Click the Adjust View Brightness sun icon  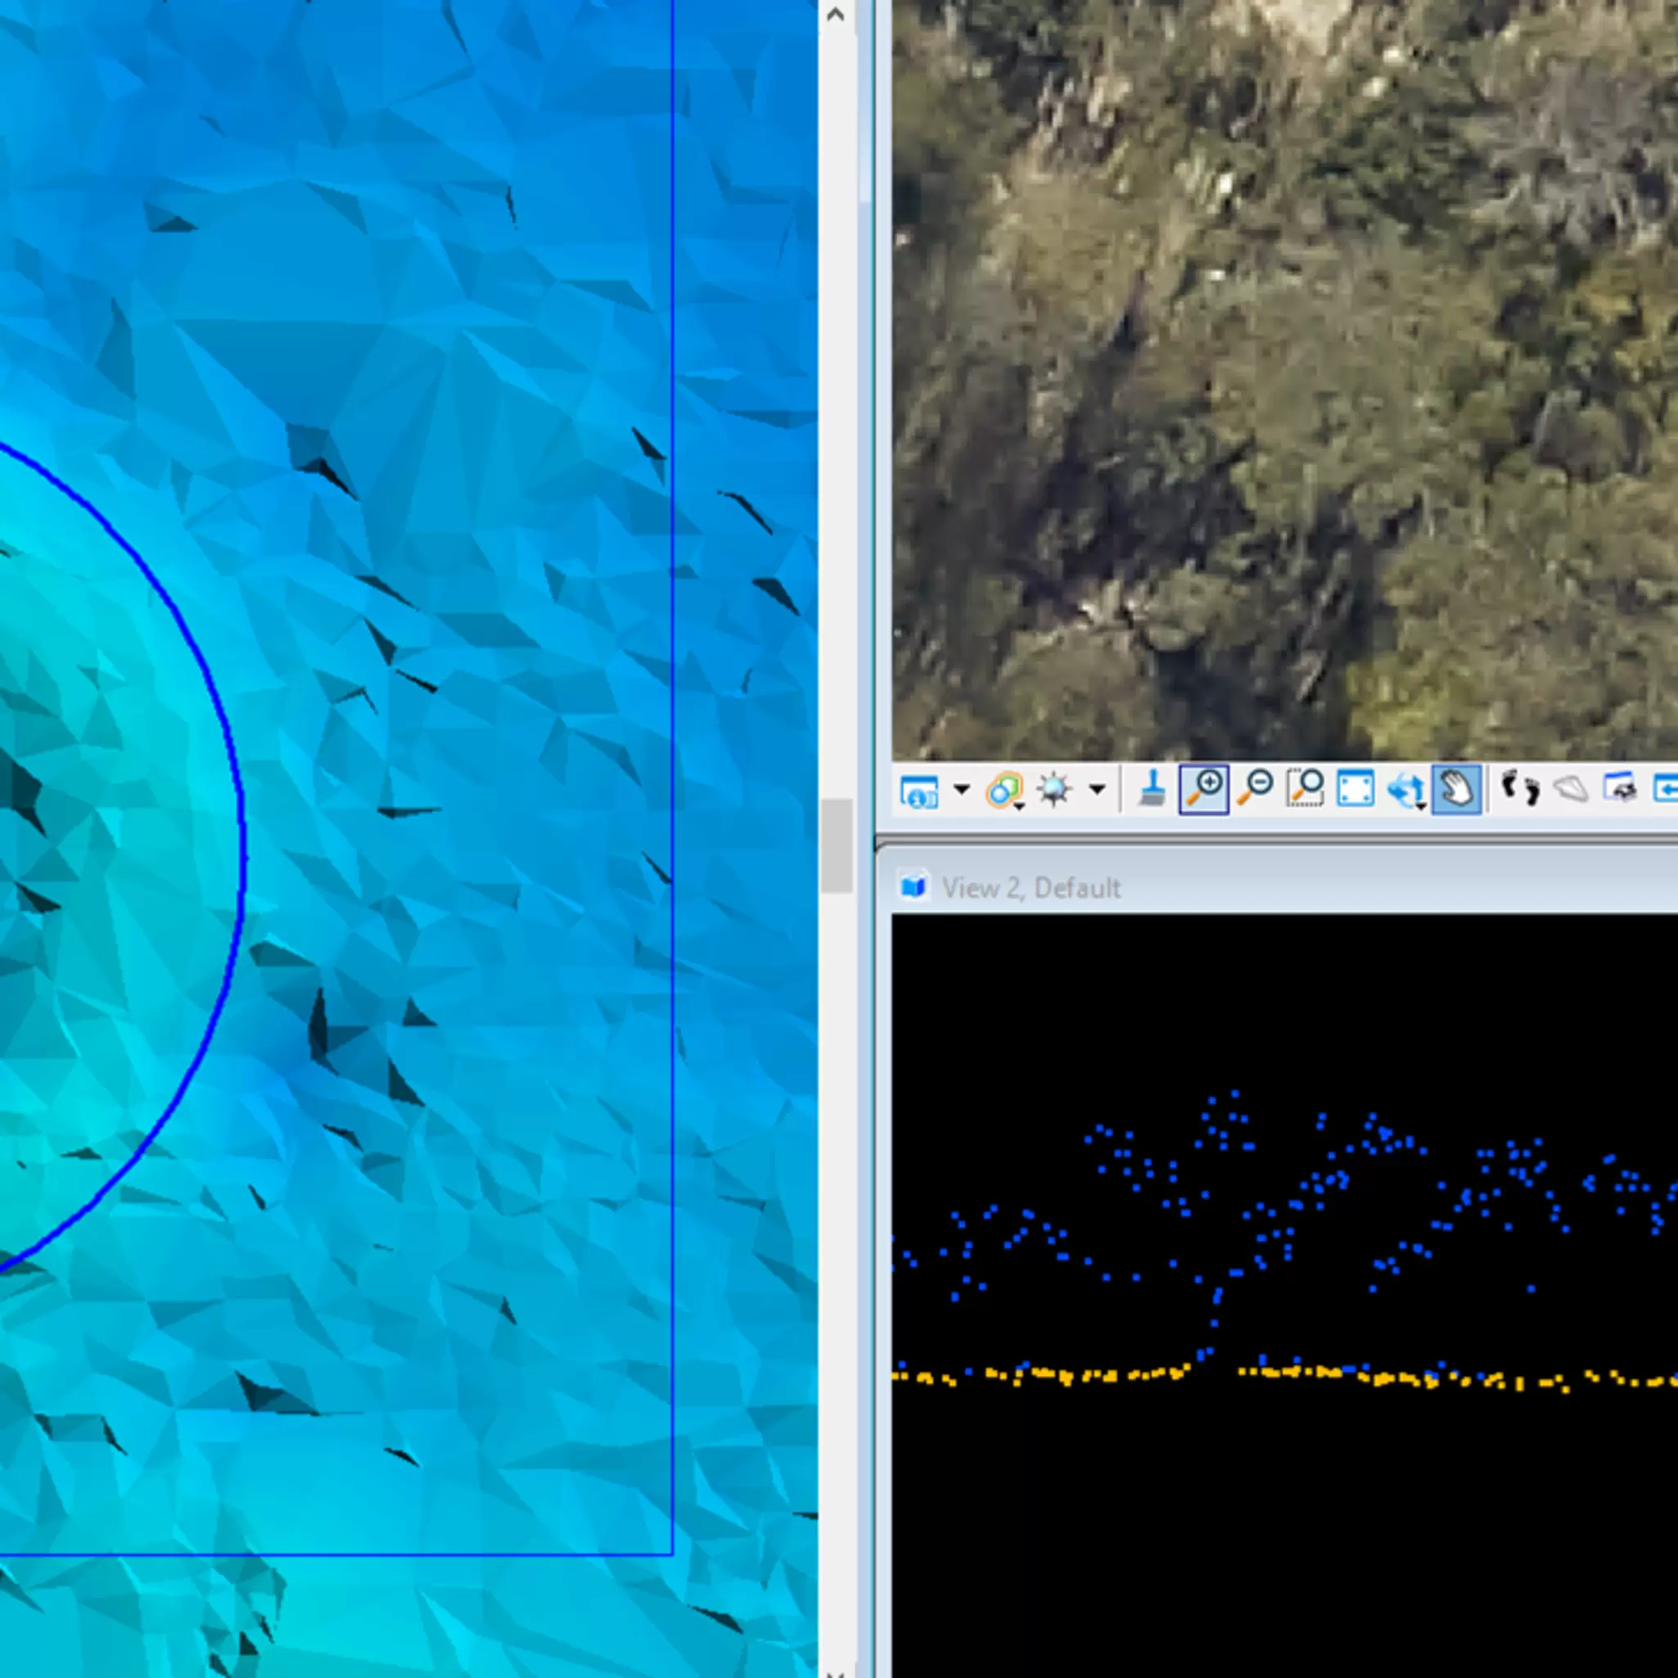click(x=1054, y=791)
